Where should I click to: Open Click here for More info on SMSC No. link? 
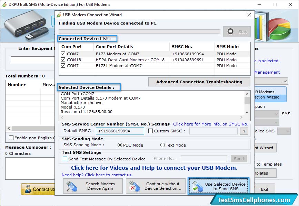(x=211, y=124)
